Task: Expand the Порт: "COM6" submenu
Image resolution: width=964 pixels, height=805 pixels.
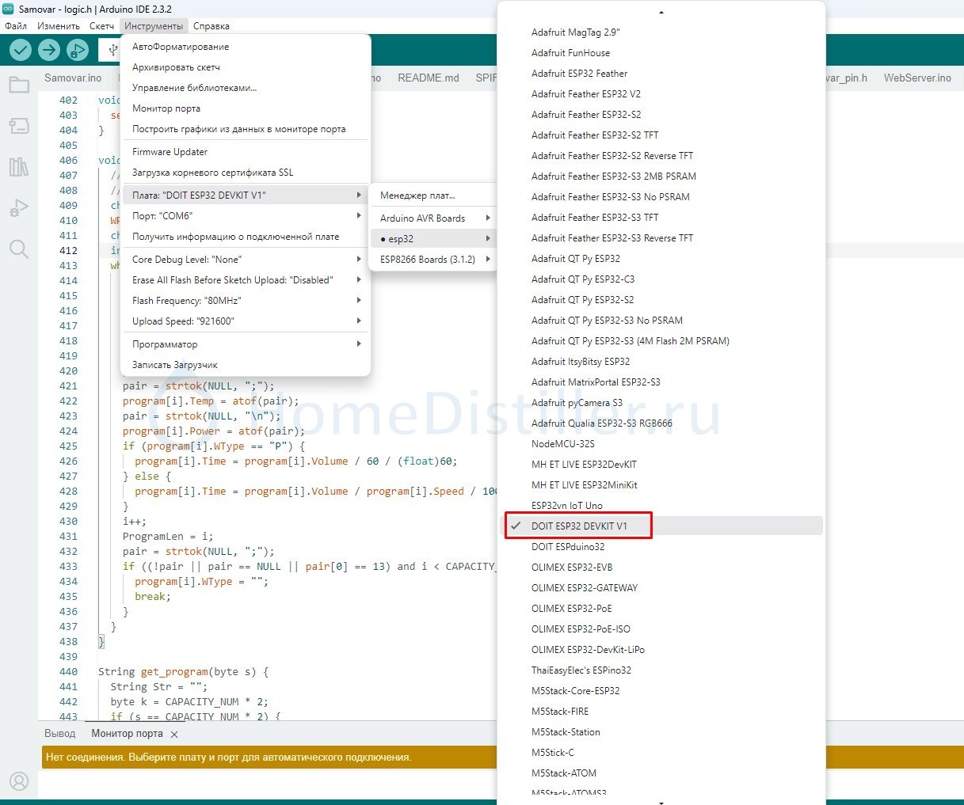Action: (x=246, y=216)
